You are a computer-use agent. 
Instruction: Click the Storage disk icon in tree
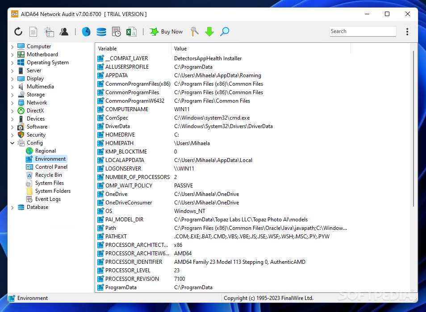[21, 95]
